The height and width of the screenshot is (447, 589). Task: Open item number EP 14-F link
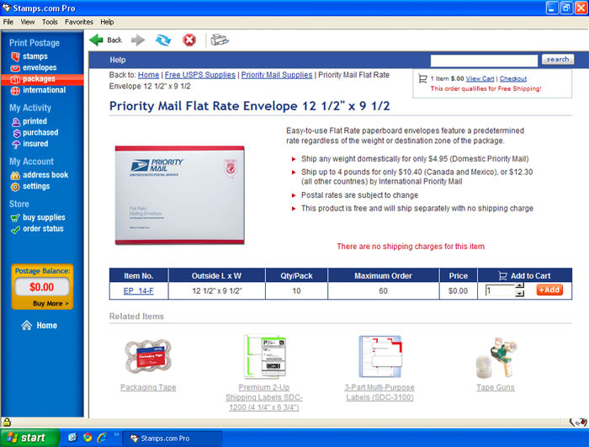point(139,291)
